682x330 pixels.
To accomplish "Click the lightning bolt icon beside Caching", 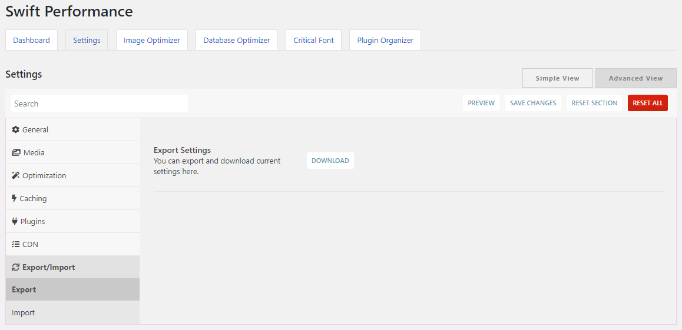I will coord(14,198).
